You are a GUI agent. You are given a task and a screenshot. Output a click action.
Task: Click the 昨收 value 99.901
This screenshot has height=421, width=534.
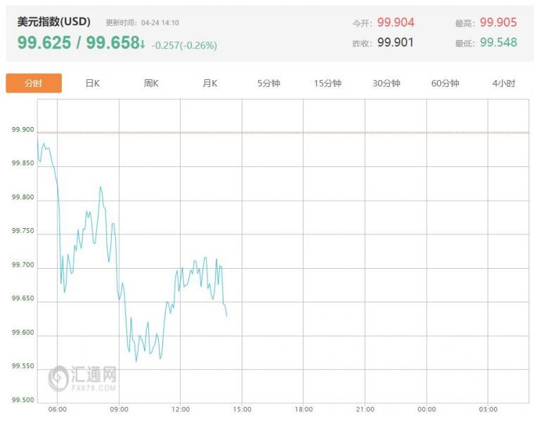[x=396, y=42]
